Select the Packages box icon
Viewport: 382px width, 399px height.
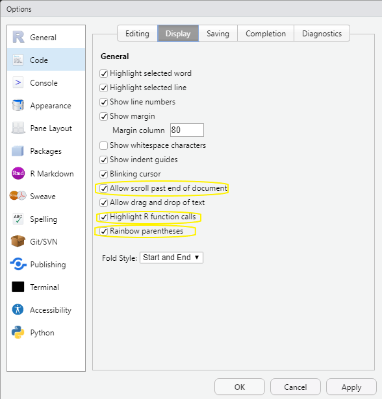[x=18, y=151]
